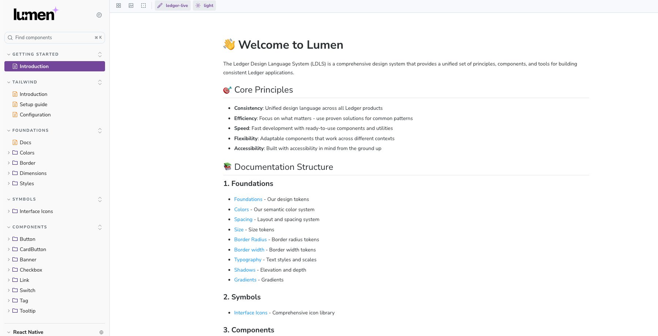Click expand-all arrows beside Components heading
Screen dimensions: 658x336
(x=100, y=227)
